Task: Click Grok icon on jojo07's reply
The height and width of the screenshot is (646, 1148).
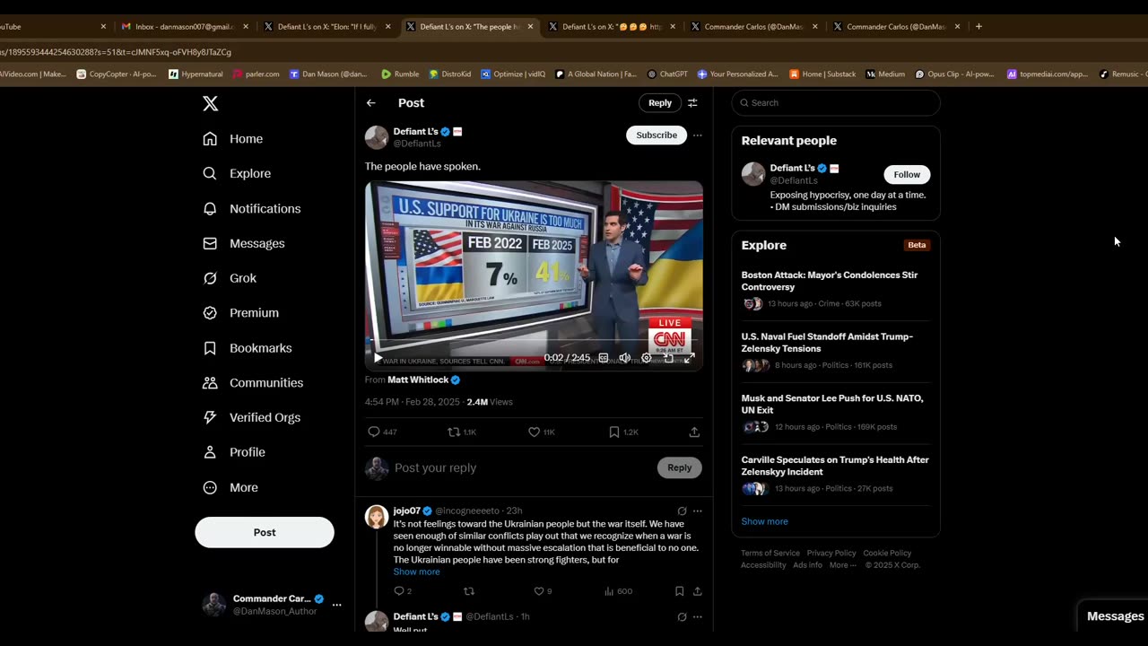Action: (682, 511)
